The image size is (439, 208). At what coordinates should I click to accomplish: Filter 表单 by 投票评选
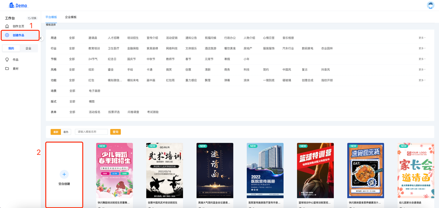114,112
